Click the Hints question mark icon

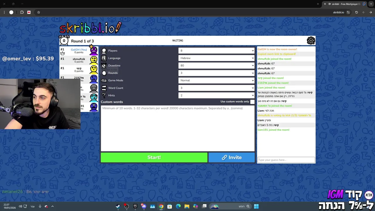point(104,95)
